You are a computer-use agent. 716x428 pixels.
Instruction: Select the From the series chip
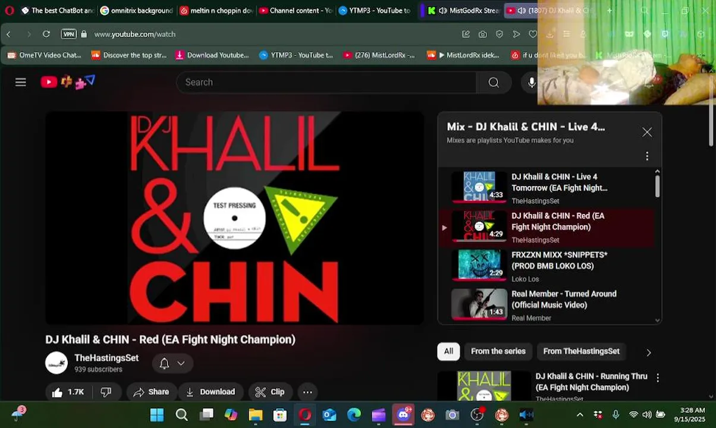498,351
